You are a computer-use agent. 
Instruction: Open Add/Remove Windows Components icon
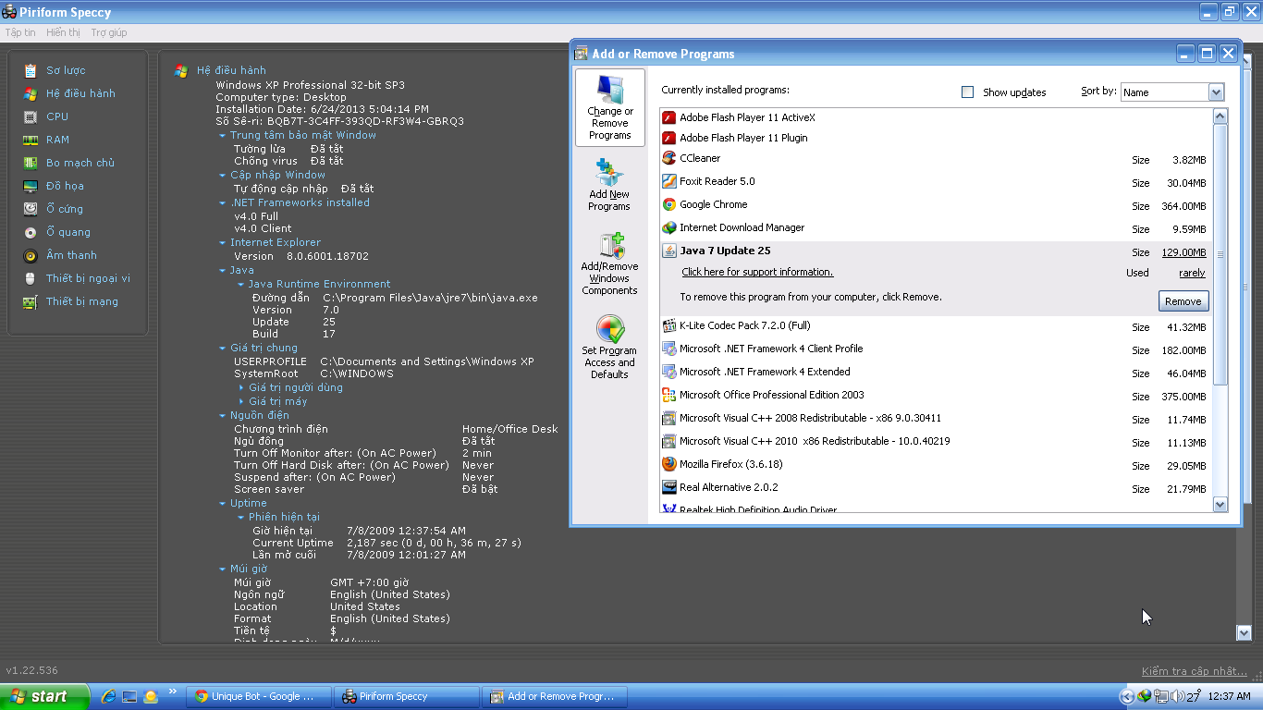pos(610,245)
